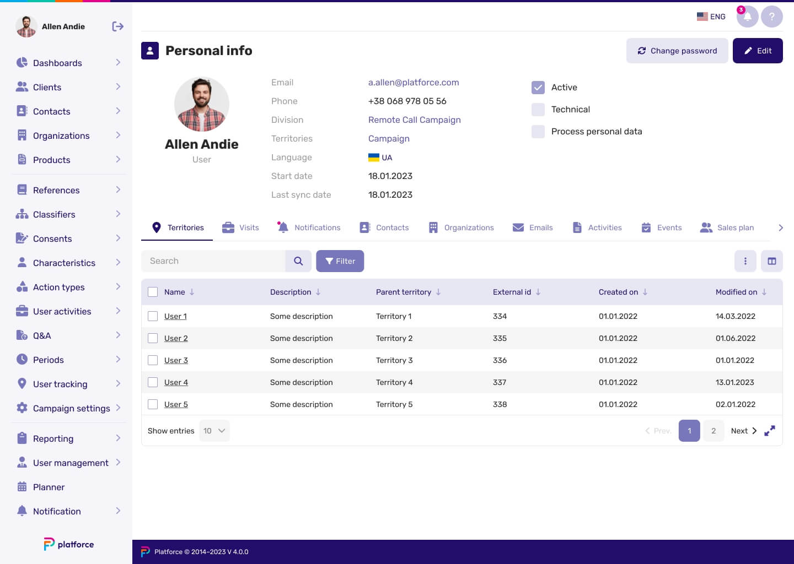Click the expand table fullscreen icon
Image resolution: width=794 pixels, height=564 pixels.
[770, 431]
